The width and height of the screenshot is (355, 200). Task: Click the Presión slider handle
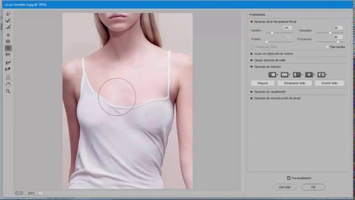click(x=267, y=42)
